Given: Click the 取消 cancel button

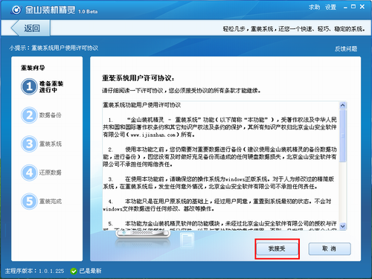Looking at the screenshot, I should (x=330, y=248).
